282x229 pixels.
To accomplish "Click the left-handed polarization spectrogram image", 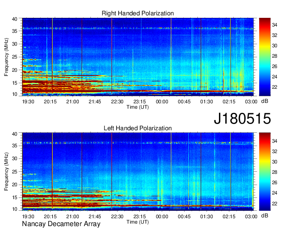I will tap(138, 172).
